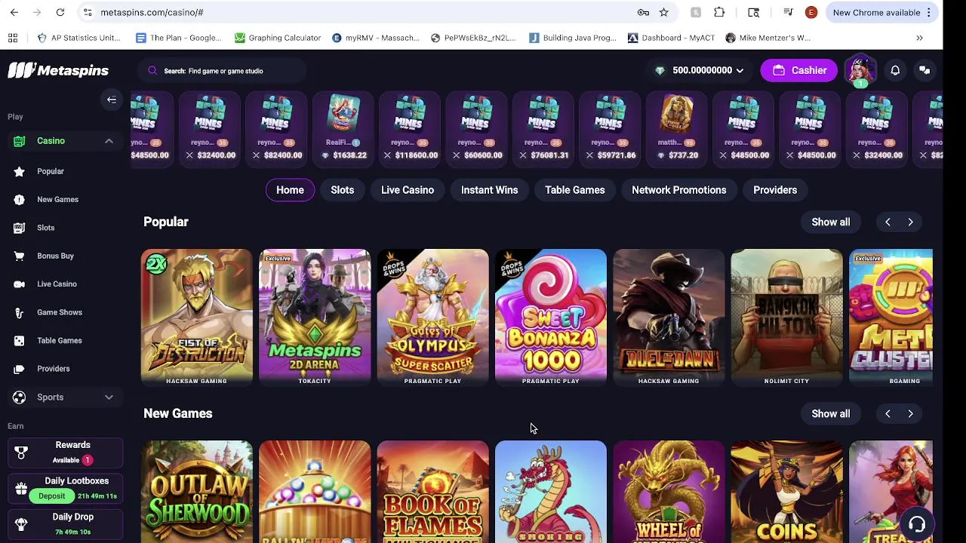Viewport: 966px width, 543px height.
Task: Open live support headset icon
Action: (917, 524)
